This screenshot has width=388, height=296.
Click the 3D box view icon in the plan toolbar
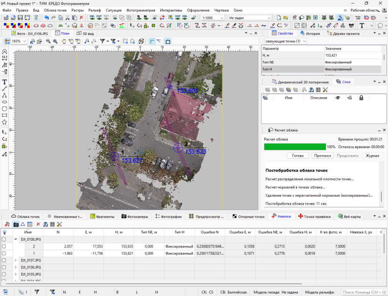click(141, 41)
